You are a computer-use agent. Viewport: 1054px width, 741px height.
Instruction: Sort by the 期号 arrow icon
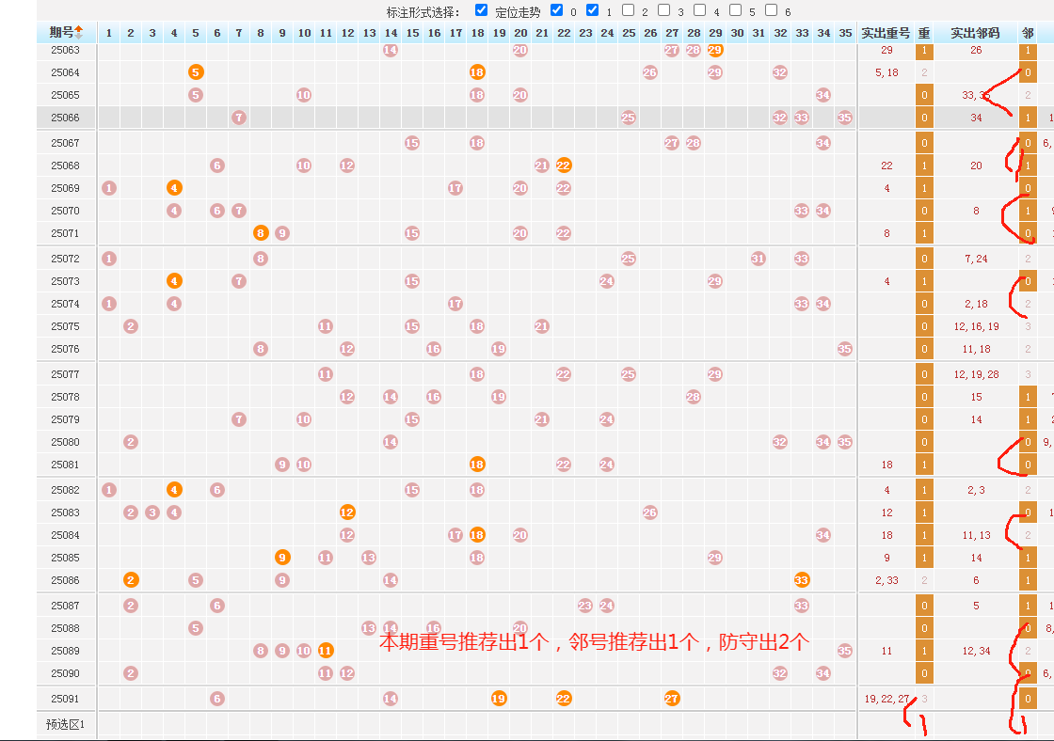79,32
